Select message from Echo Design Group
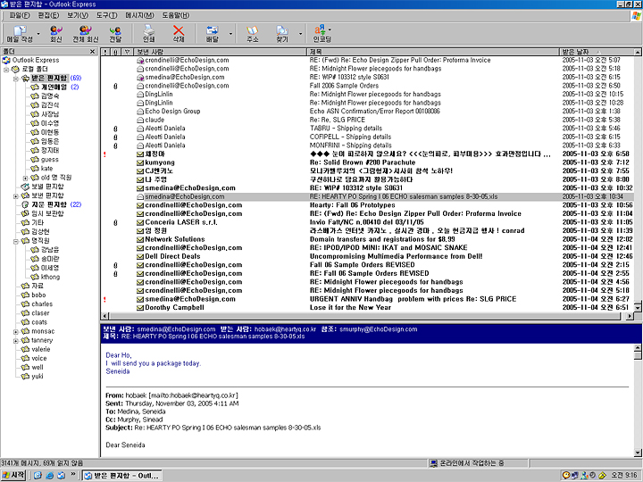Image resolution: width=643 pixels, height=482 pixels. (367, 111)
